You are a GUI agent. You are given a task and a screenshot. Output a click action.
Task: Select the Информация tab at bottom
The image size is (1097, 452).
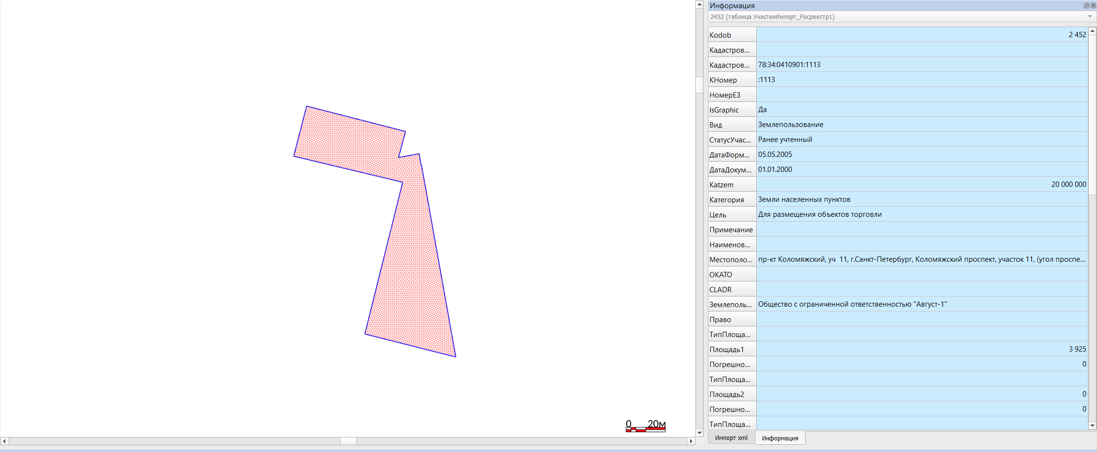779,438
